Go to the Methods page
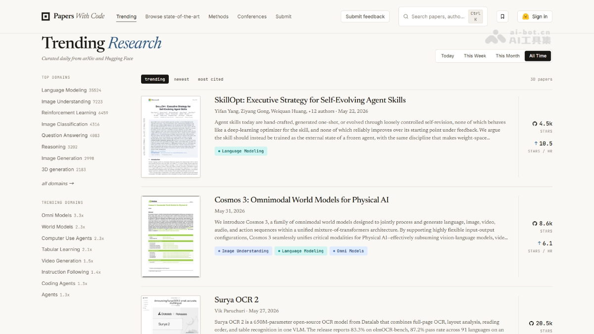This screenshot has width=594, height=334. 218,16
